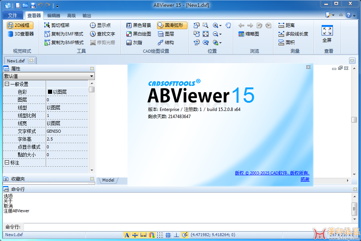The height and width of the screenshot is (241, 361).
Task: Toggle 灰阶 grayscale mode
Action: [x=134, y=43]
